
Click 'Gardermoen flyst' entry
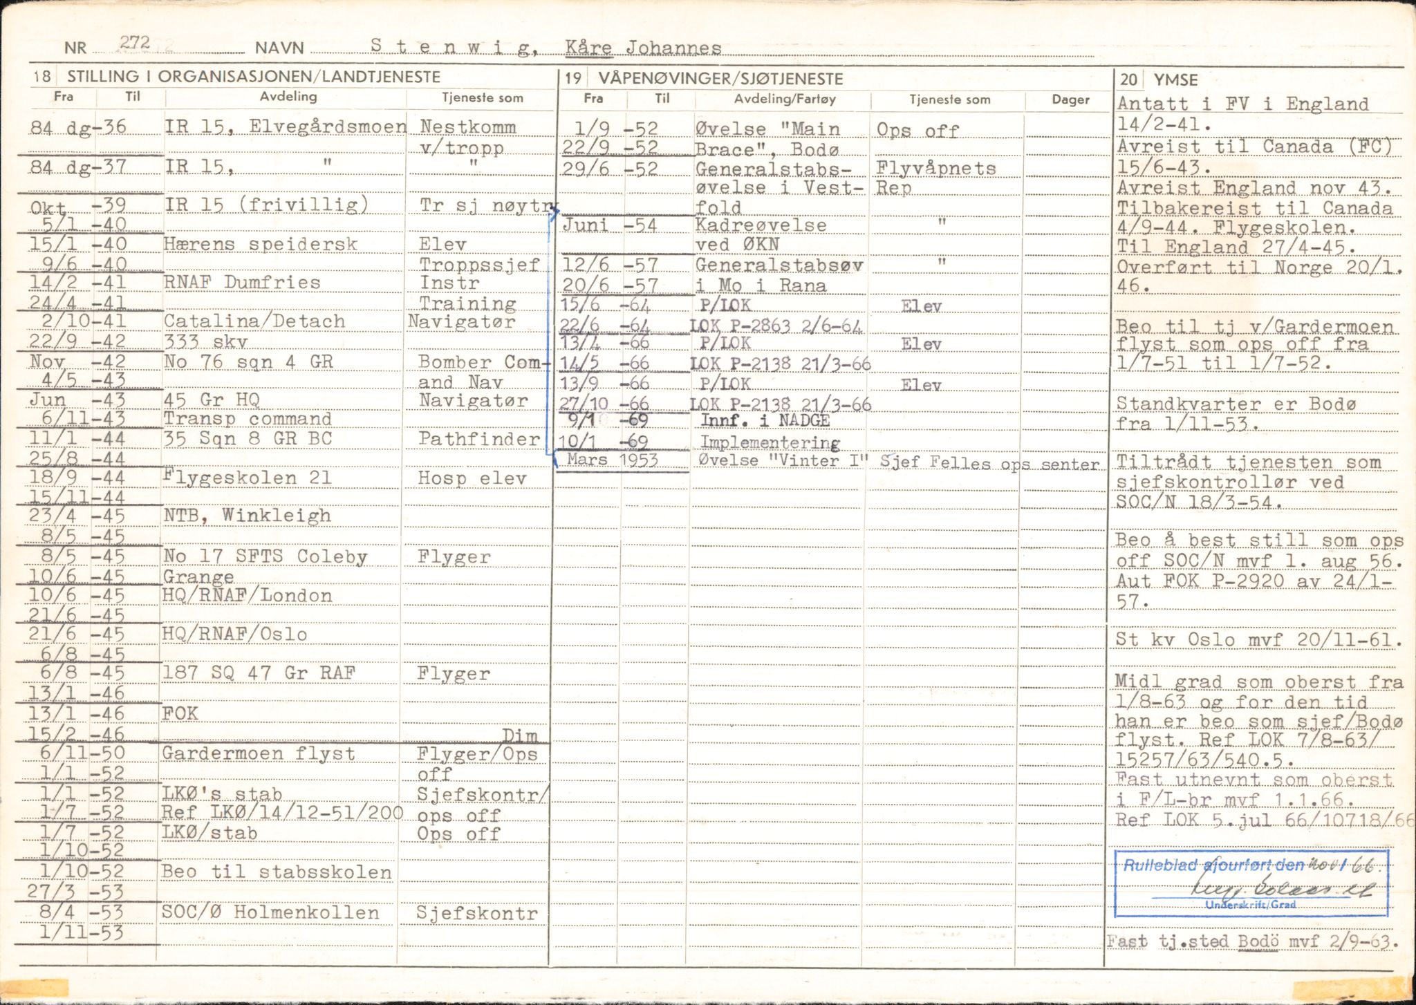coord(259,753)
